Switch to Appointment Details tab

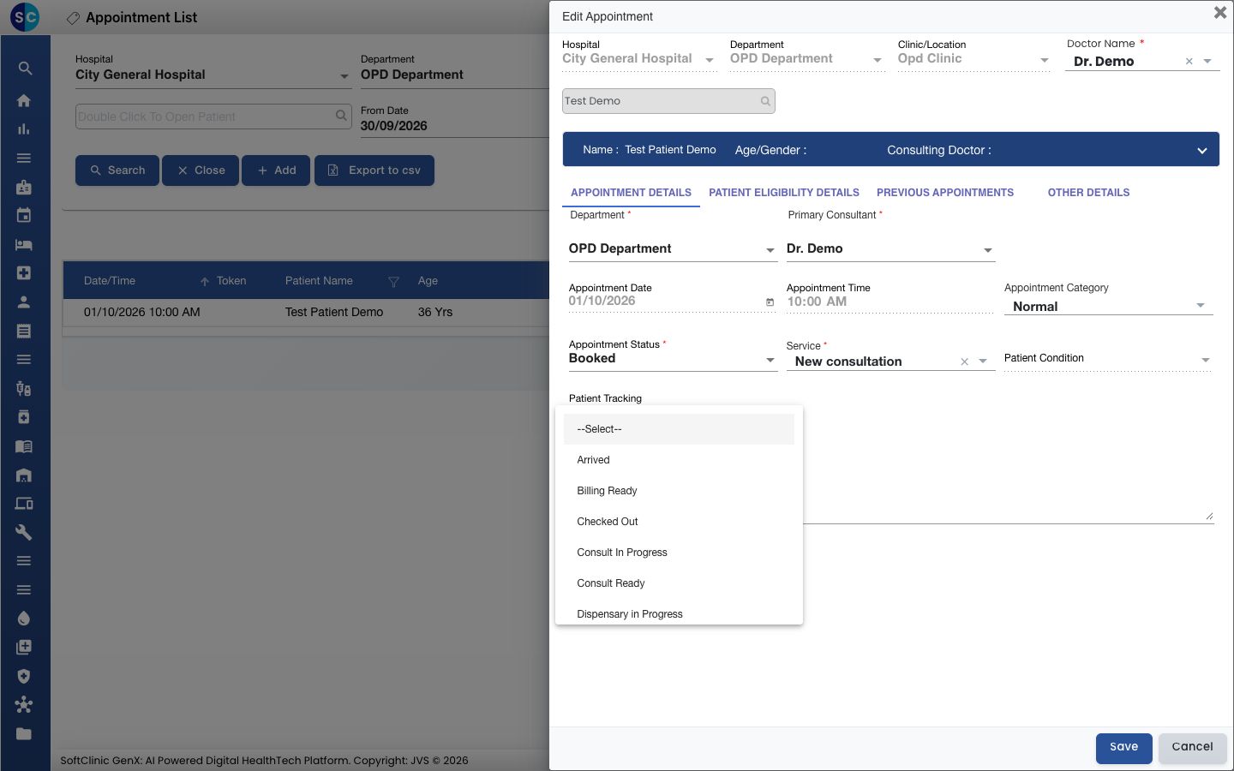[631, 193]
